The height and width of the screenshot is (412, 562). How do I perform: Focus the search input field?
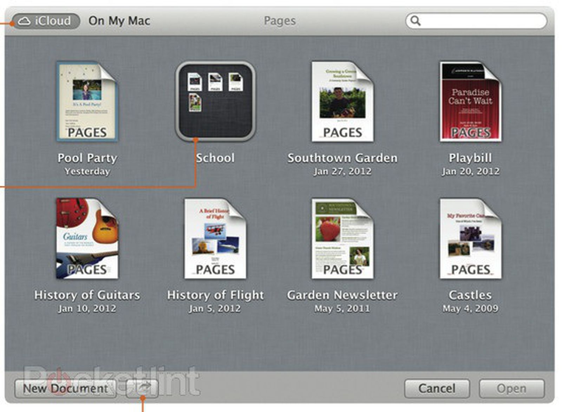(x=481, y=21)
